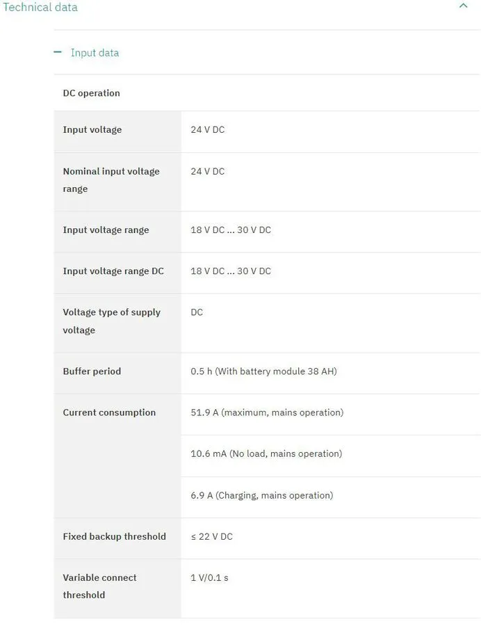Click the Buffer period label

[x=92, y=371]
